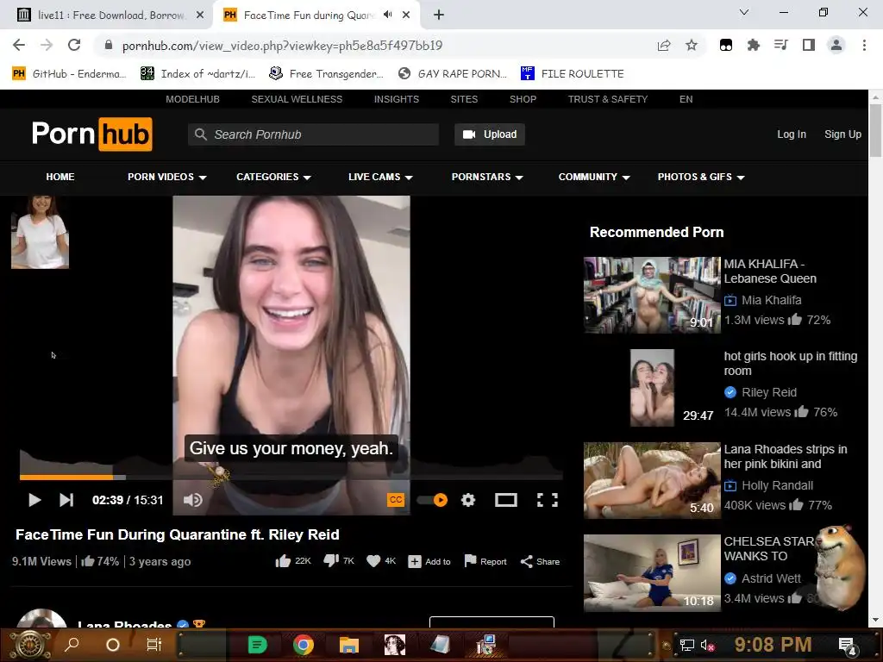Open Windows taskbar search magnifier
This screenshot has height=662, width=883.
(x=72, y=645)
